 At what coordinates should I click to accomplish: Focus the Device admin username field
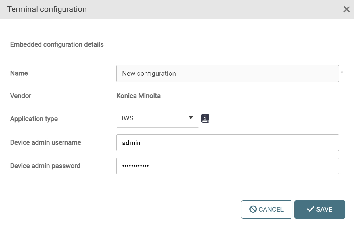[227, 143]
